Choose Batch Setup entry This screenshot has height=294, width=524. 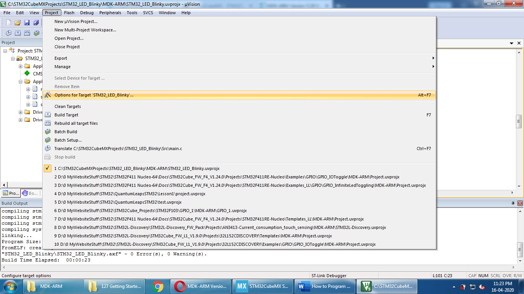click(x=239, y=140)
